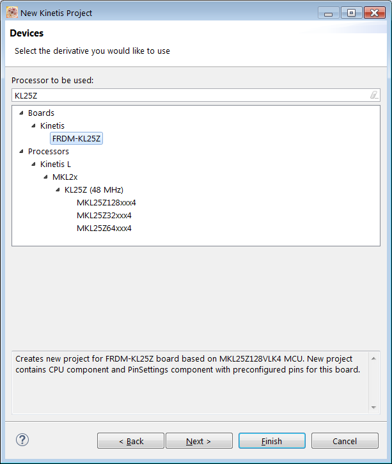Select processor MKL25Z128xxx4

pos(106,203)
